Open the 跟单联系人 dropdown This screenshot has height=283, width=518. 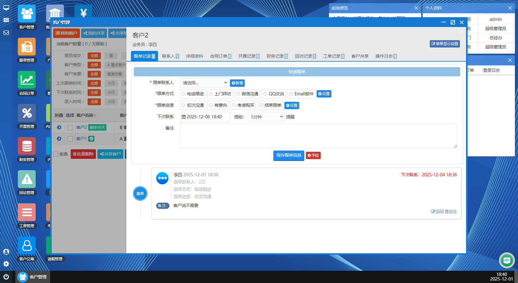(204, 83)
